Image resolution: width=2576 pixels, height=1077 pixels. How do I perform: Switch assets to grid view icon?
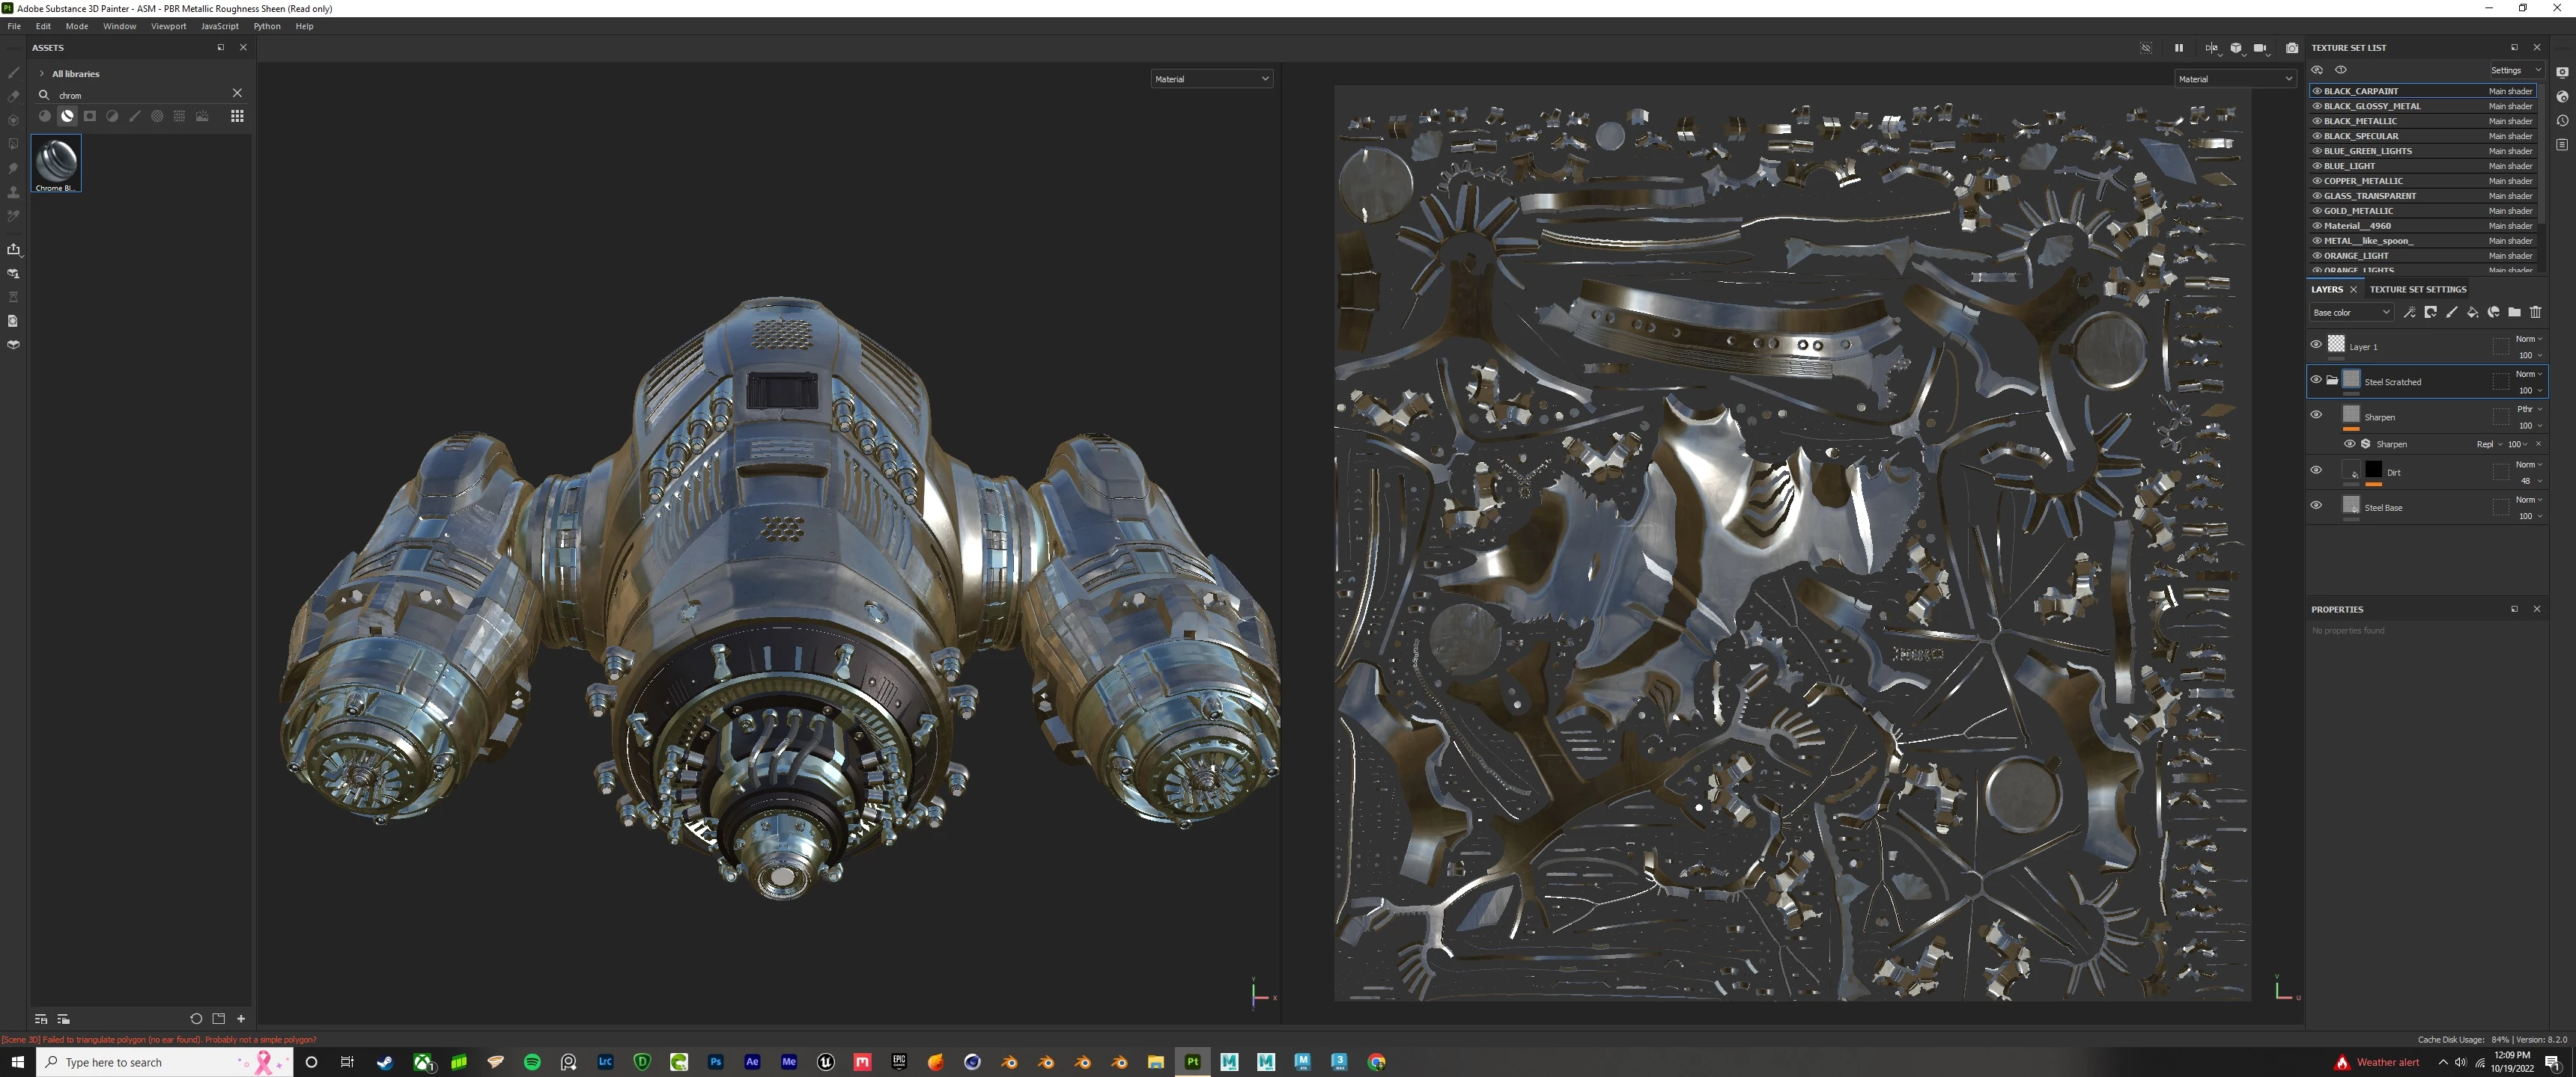(x=237, y=117)
